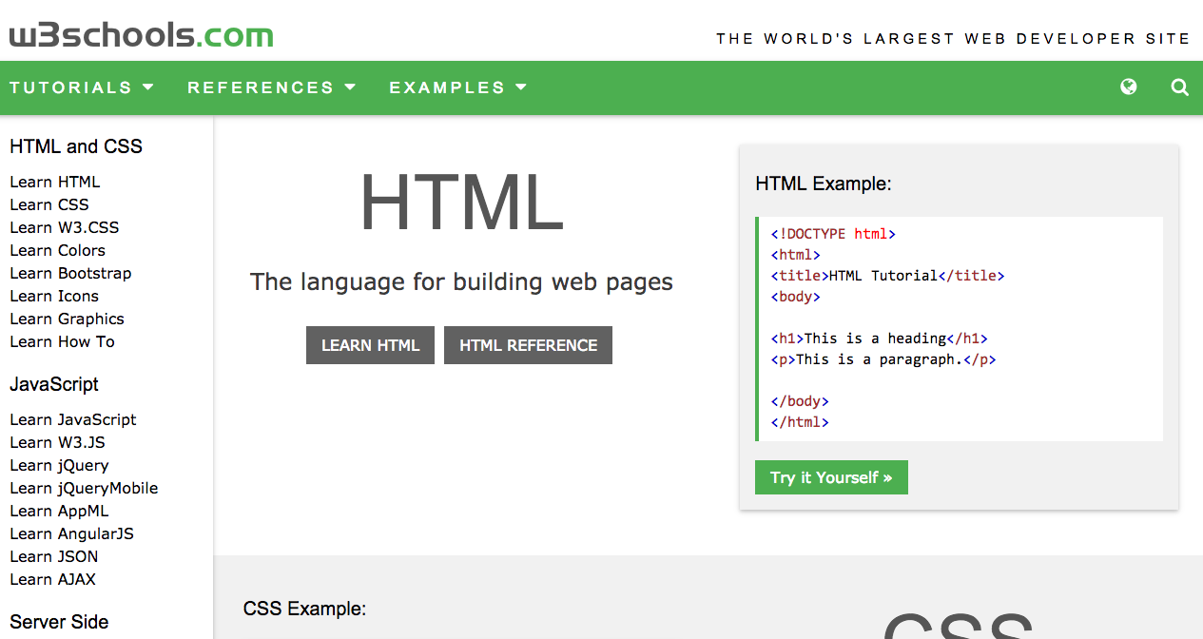Click the HTML REFERENCE button
The width and height of the screenshot is (1203, 639).
tap(528, 345)
